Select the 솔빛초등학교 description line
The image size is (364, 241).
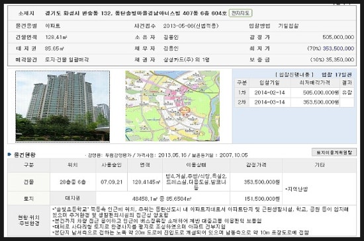coord(201,213)
